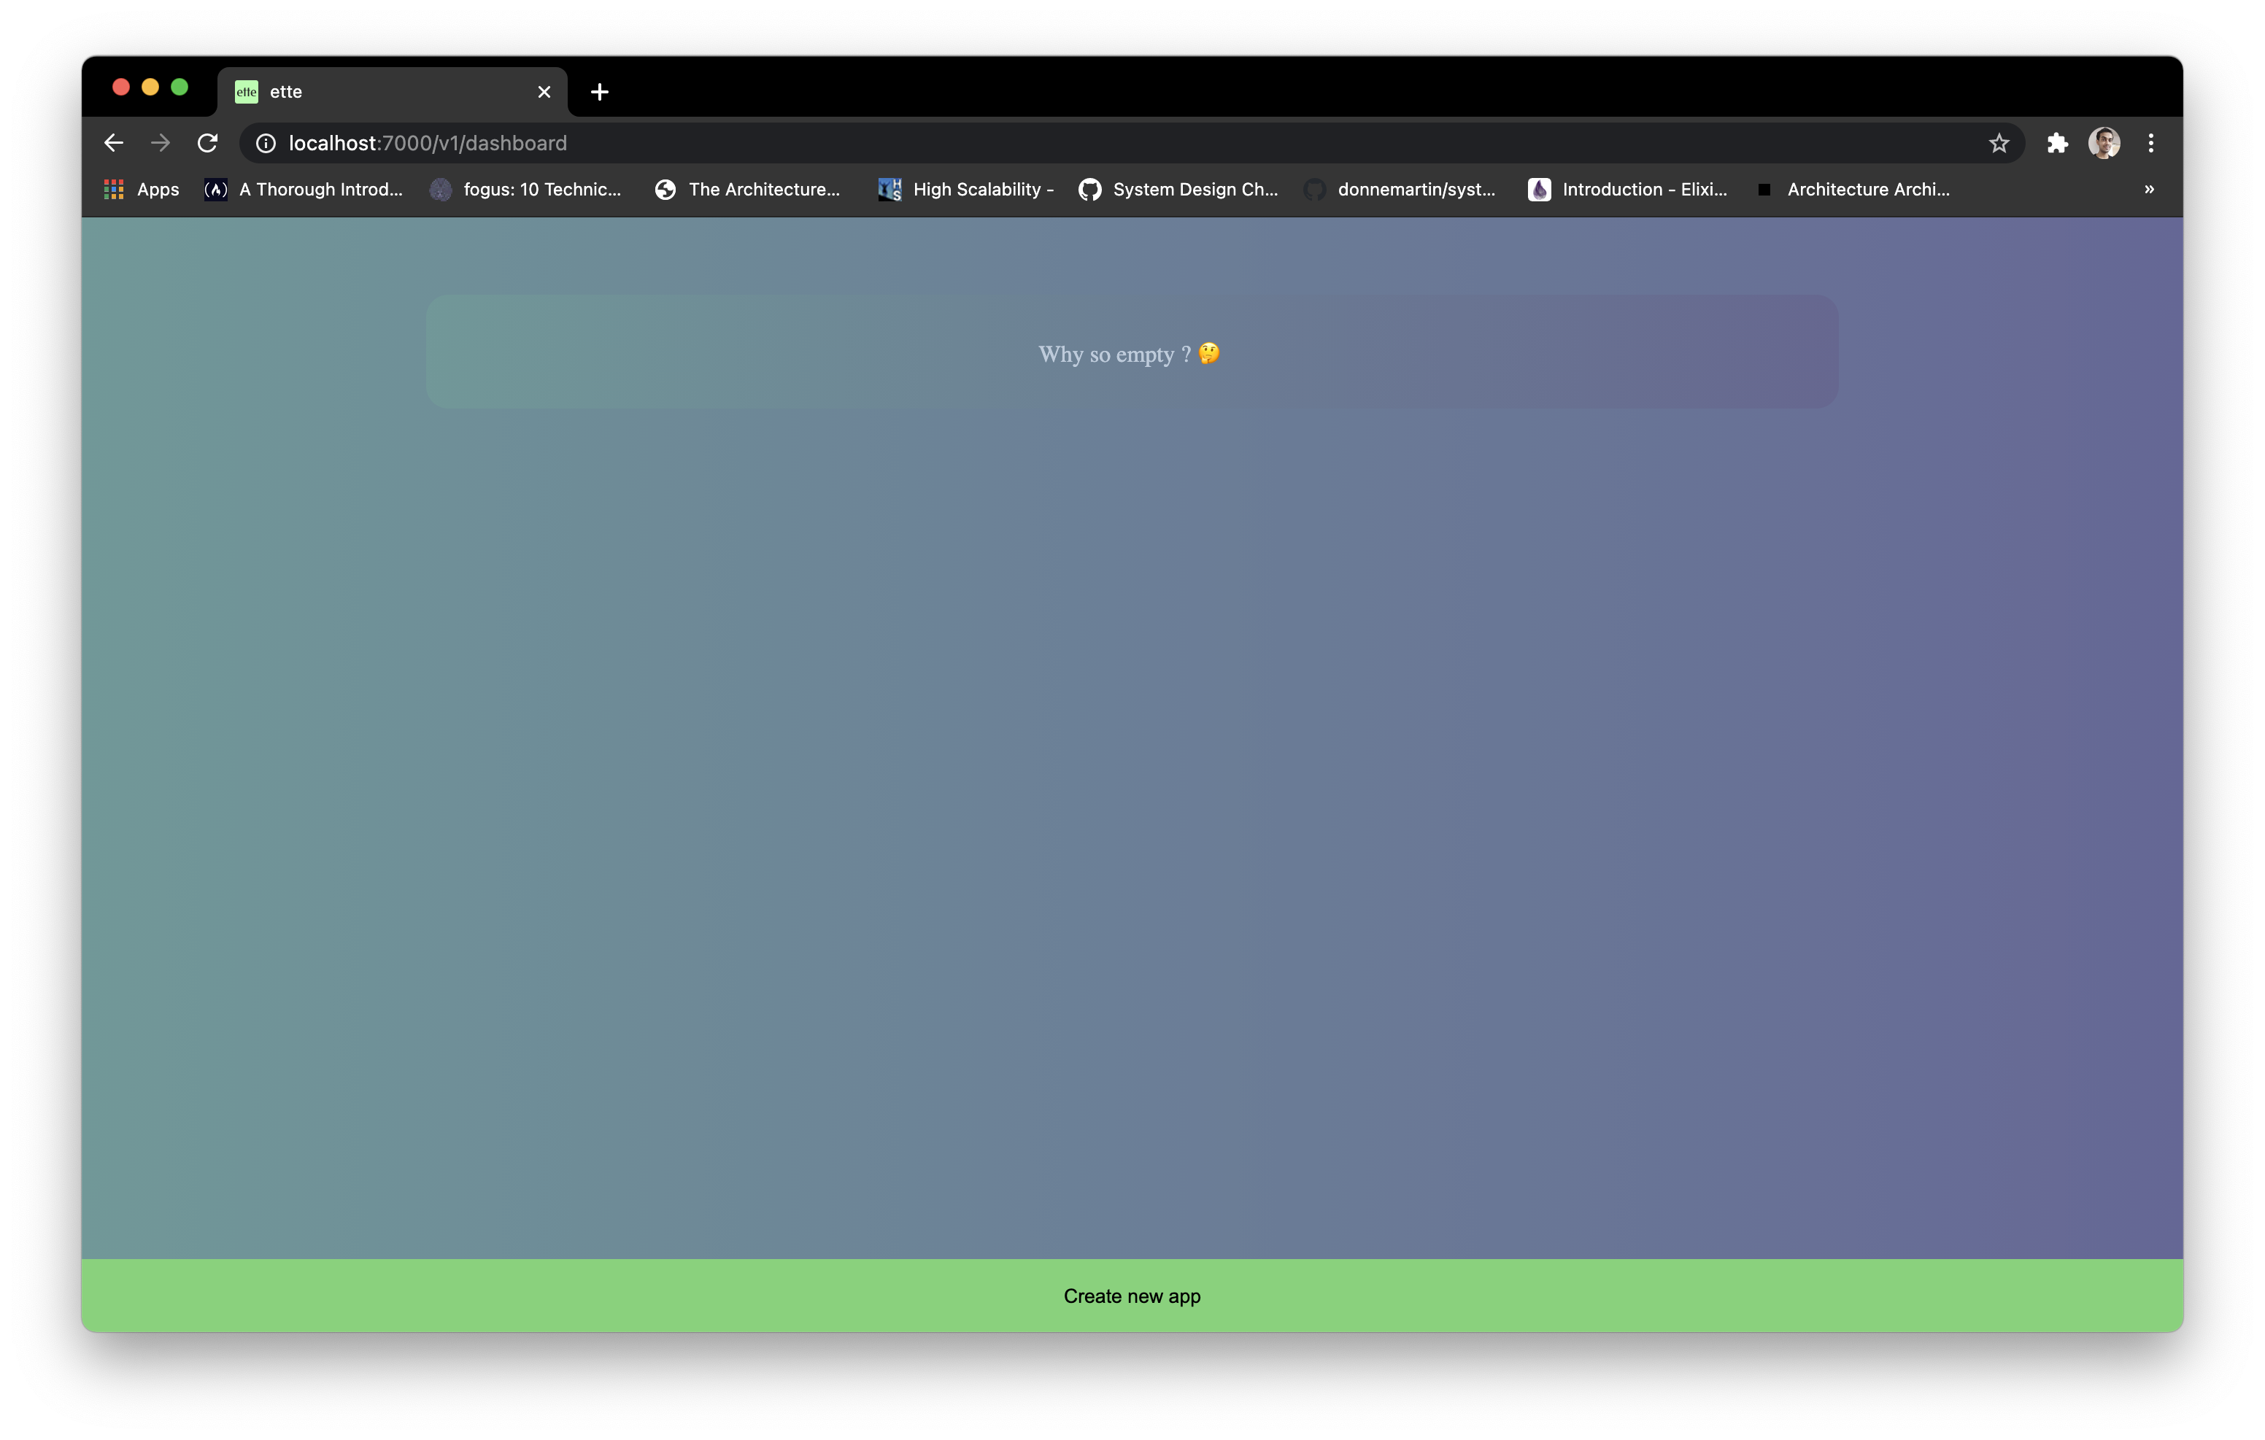
Task: Reload the dashboard page
Action: pyautogui.click(x=208, y=143)
